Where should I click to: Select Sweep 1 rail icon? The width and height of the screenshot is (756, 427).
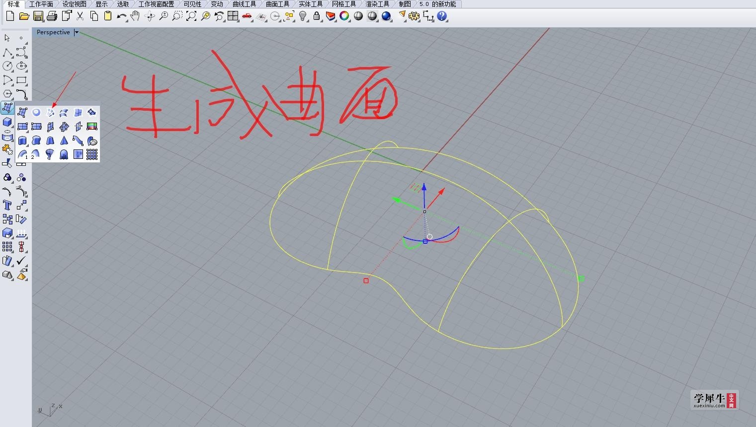22,154
